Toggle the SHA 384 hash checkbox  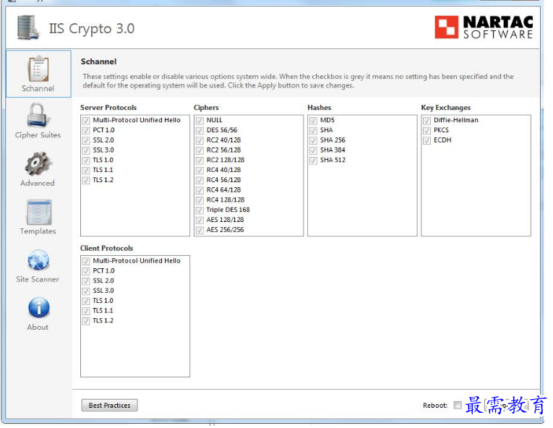[x=313, y=150]
